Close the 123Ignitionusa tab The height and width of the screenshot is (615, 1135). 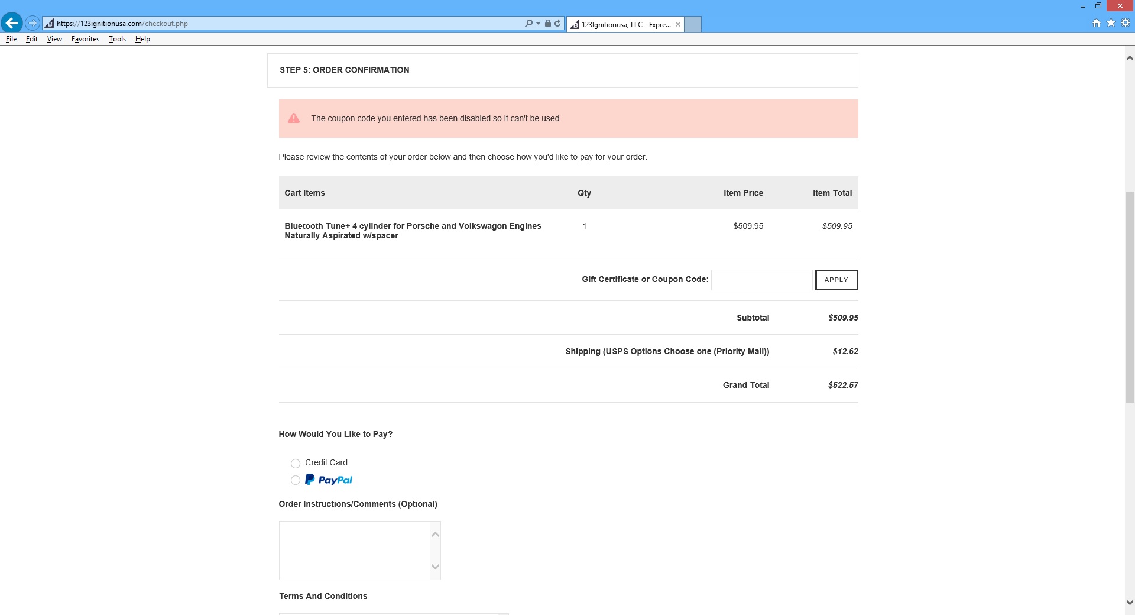tap(678, 24)
